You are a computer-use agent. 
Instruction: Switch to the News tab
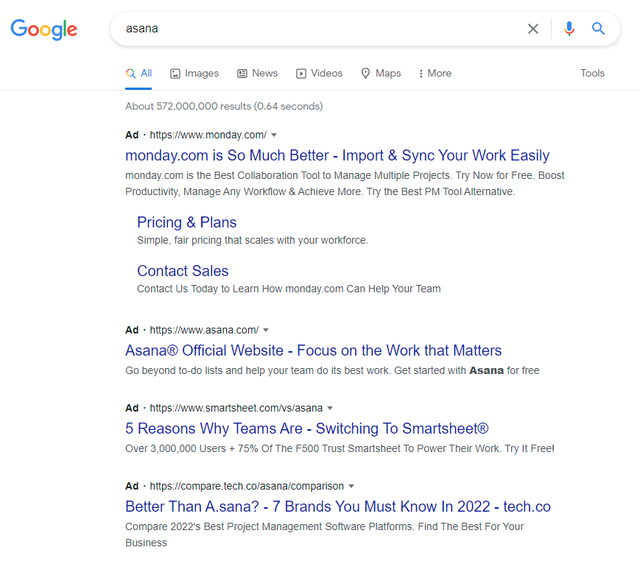point(258,74)
